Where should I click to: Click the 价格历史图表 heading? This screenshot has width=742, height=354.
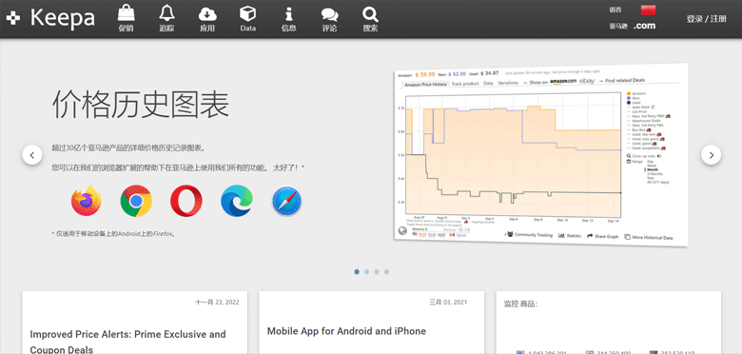coord(141,104)
